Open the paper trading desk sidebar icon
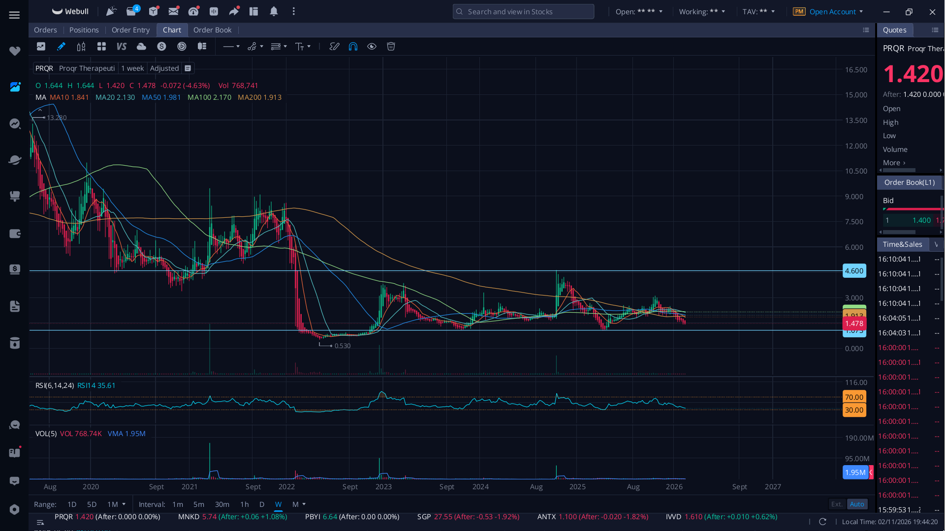 pos(15,196)
